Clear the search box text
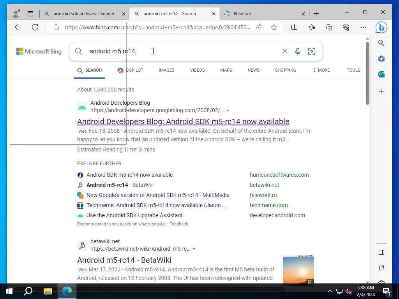This screenshot has height=299, width=399. click(285, 51)
